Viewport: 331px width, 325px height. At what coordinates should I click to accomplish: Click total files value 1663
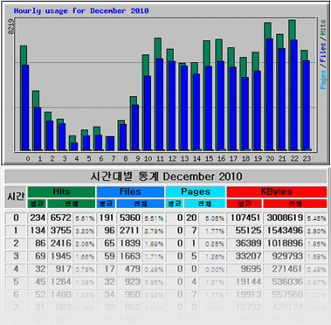pyautogui.click(x=129, y=256)
